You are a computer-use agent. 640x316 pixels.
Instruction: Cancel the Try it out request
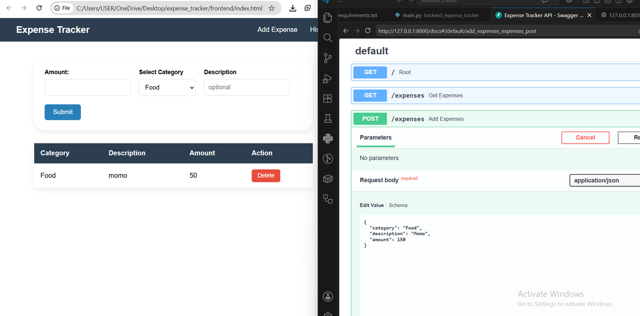click(x=585, y=137)
